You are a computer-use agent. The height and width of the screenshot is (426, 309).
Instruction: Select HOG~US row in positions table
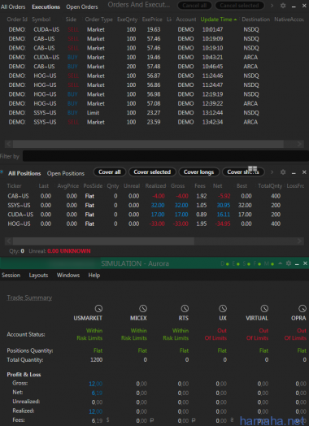pos(154,224)
